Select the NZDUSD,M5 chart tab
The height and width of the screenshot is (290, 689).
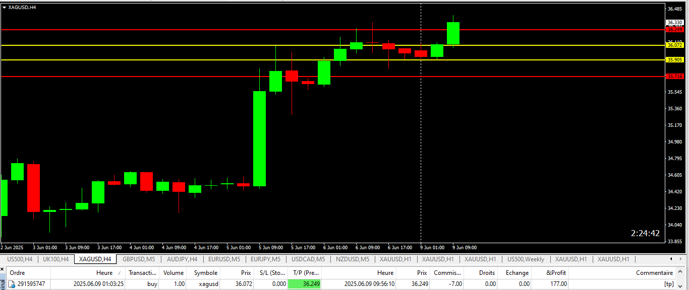coord(352,259)
